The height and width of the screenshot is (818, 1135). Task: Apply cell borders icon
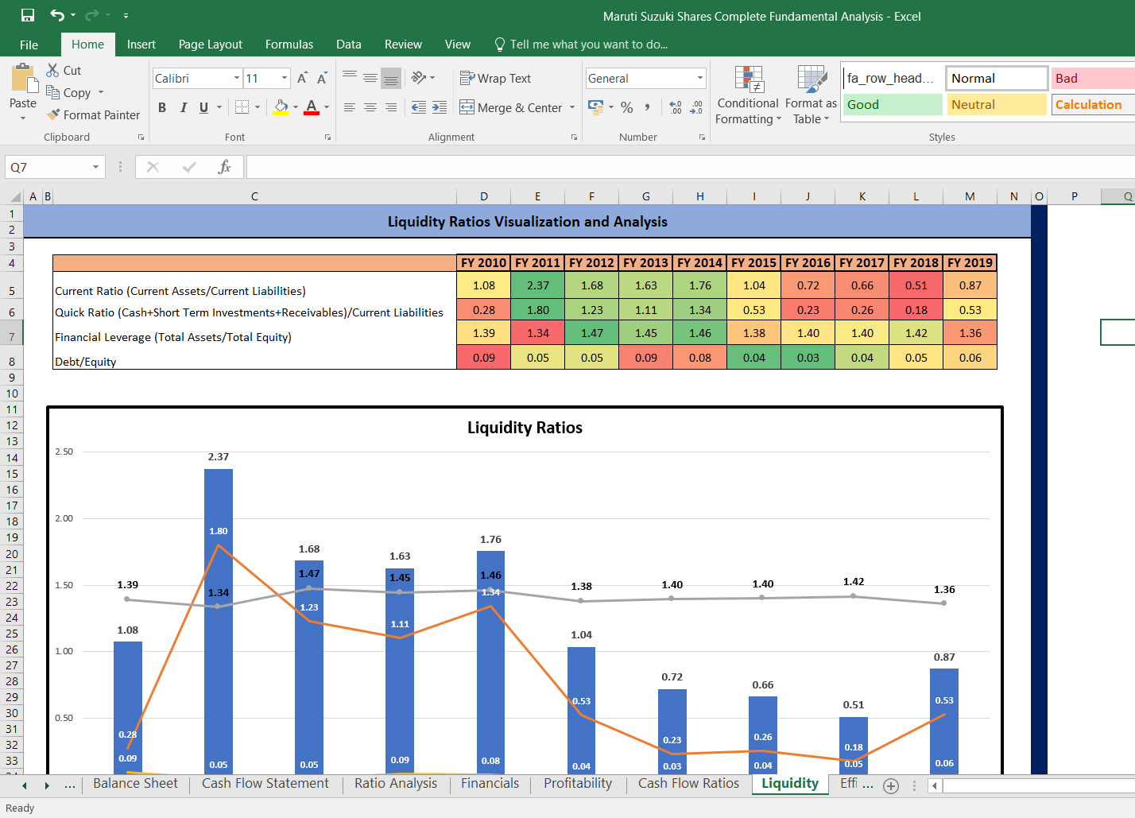(x=243, y=107)
